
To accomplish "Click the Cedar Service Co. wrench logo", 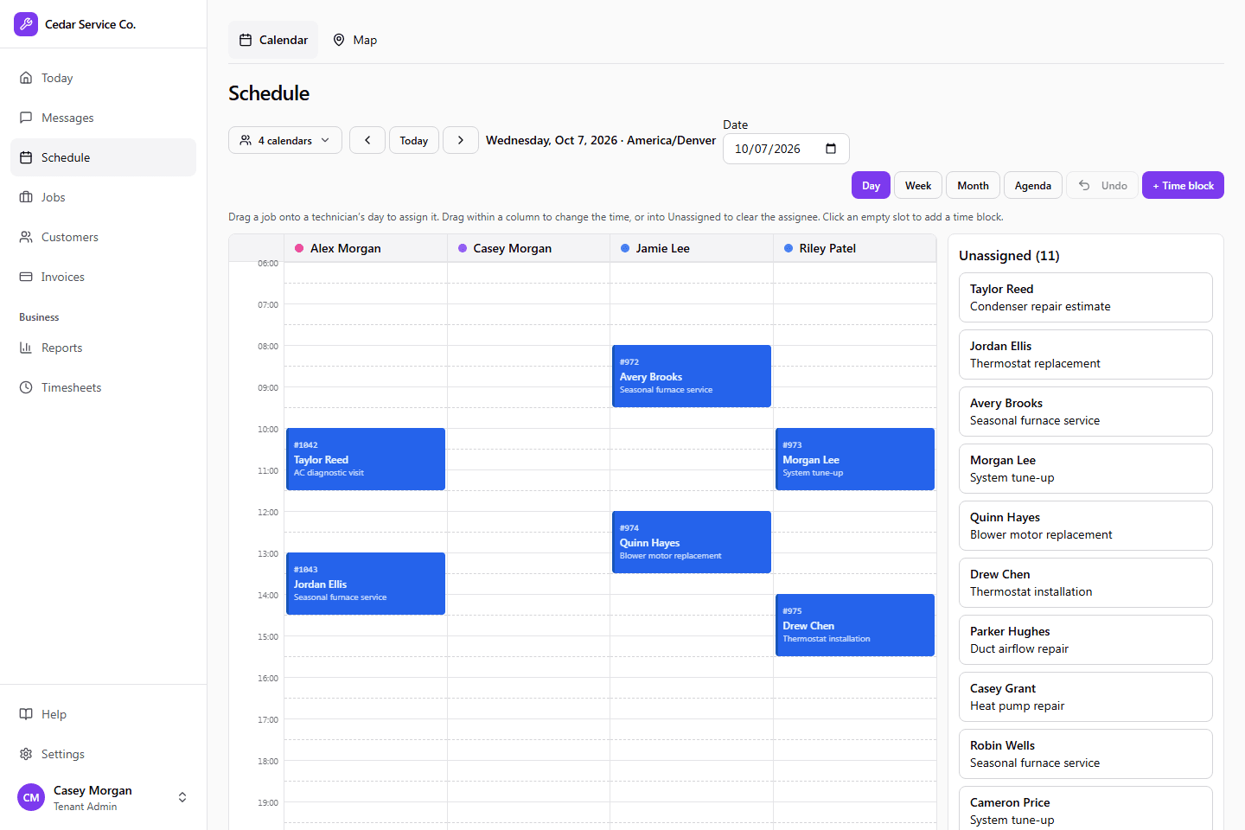I will [26, 24].
